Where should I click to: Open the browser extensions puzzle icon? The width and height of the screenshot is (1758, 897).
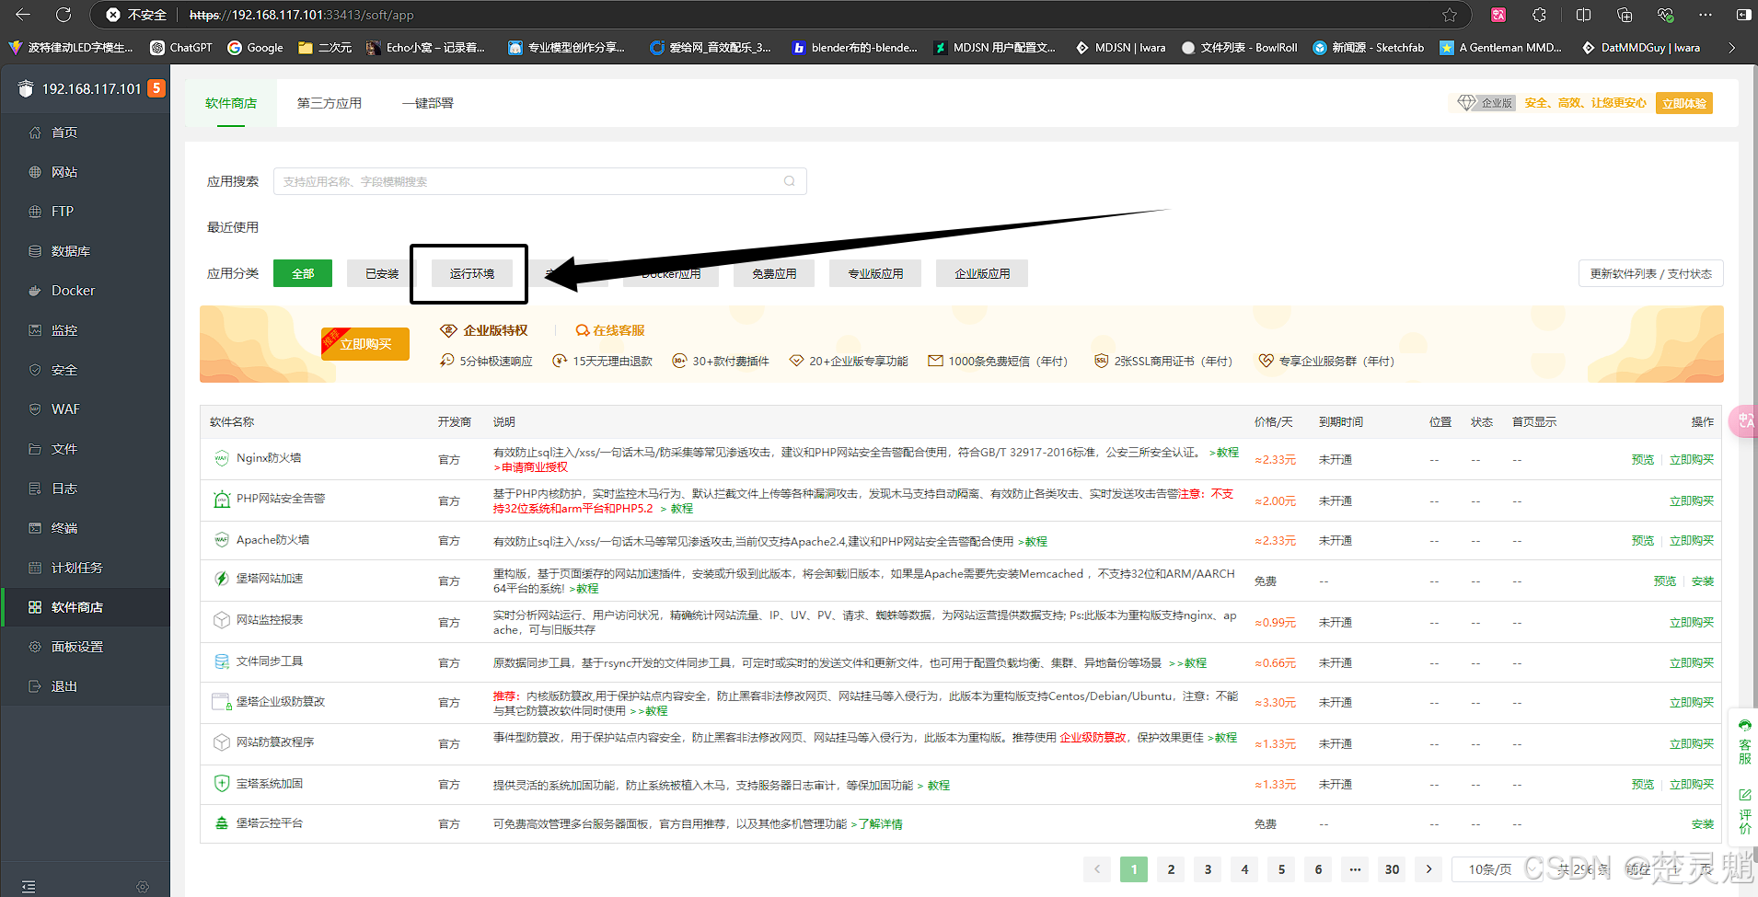tap(1539, 15)
